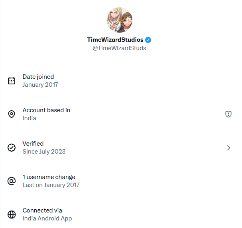Screen dimensions: 242x228
Task: Click Last on January 2017 text
Action: click(51, 185)
